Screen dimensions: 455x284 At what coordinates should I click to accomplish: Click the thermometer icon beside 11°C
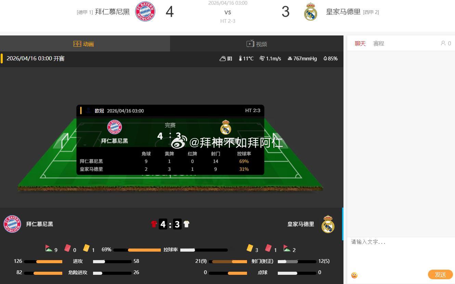240,59
